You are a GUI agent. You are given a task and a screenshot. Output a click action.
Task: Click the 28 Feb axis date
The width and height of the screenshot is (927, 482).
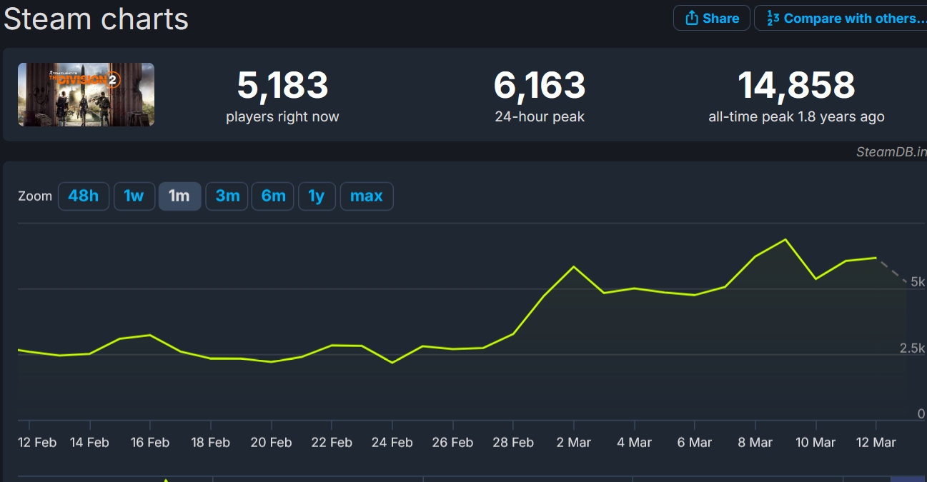pos(513,443)
